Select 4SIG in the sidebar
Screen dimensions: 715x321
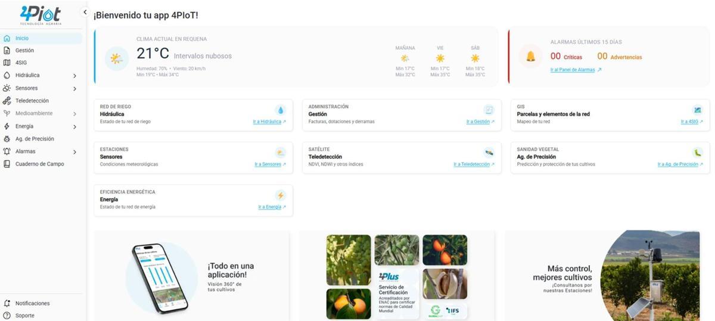coord(42,63)
